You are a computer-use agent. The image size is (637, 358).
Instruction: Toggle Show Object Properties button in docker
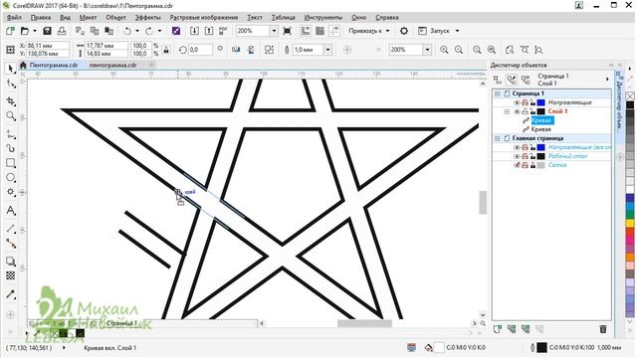pos(498,80)
